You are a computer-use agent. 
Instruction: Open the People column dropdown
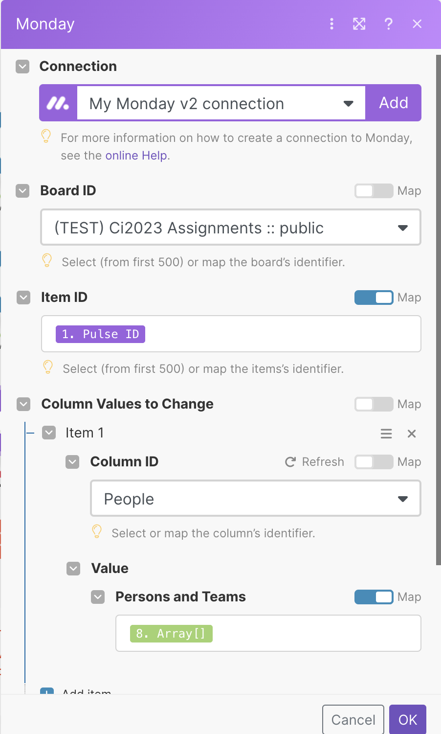tap(256, 499)
